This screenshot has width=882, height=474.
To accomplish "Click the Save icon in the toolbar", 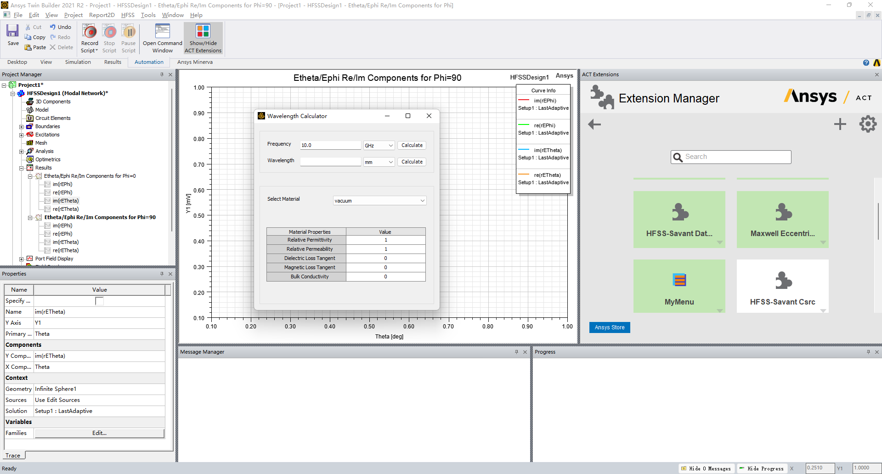I will [12, 32].
